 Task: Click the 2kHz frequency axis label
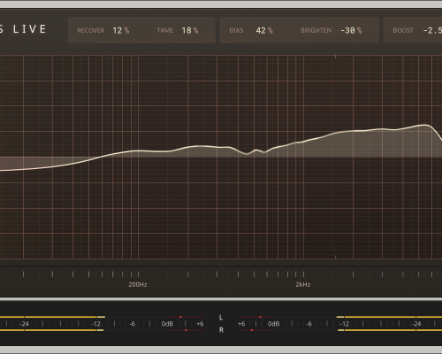point(303,285)
